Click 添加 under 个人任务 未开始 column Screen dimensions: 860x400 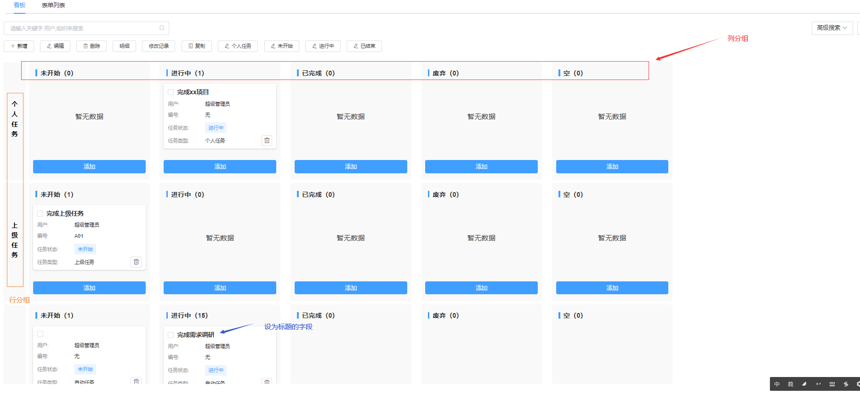89,166
